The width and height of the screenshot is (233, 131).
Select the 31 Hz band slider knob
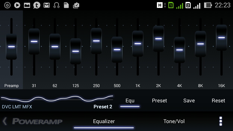[x=34, y=41]
